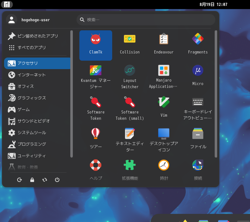Open the Micro text editor
250x222 pixels.
[198, 77]
